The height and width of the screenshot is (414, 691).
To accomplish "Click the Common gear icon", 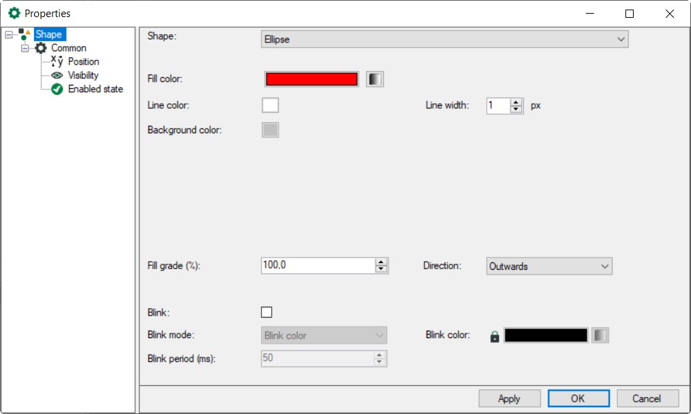I will 40,48.
